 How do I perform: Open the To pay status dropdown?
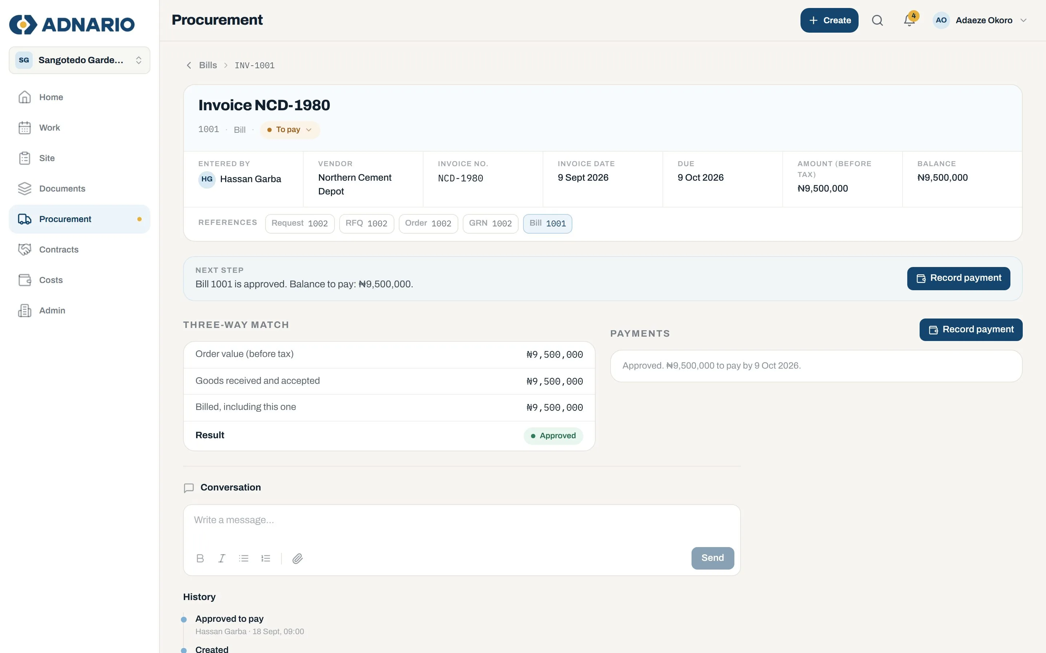coord(289,130)
